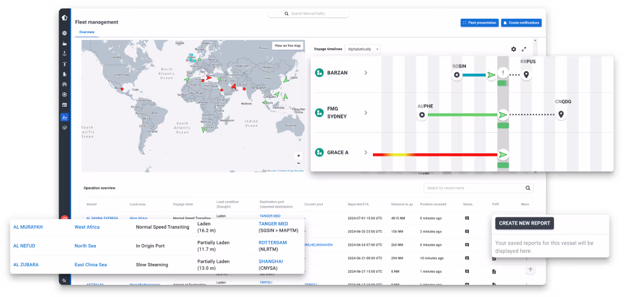Click the Reported ETA column header
This screenshot has width=624, height=297.
point(358,204)
